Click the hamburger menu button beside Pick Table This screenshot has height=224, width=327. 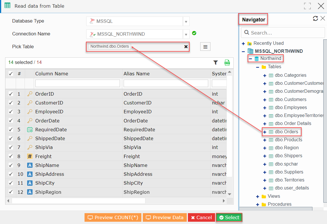[x=205, y=47]
